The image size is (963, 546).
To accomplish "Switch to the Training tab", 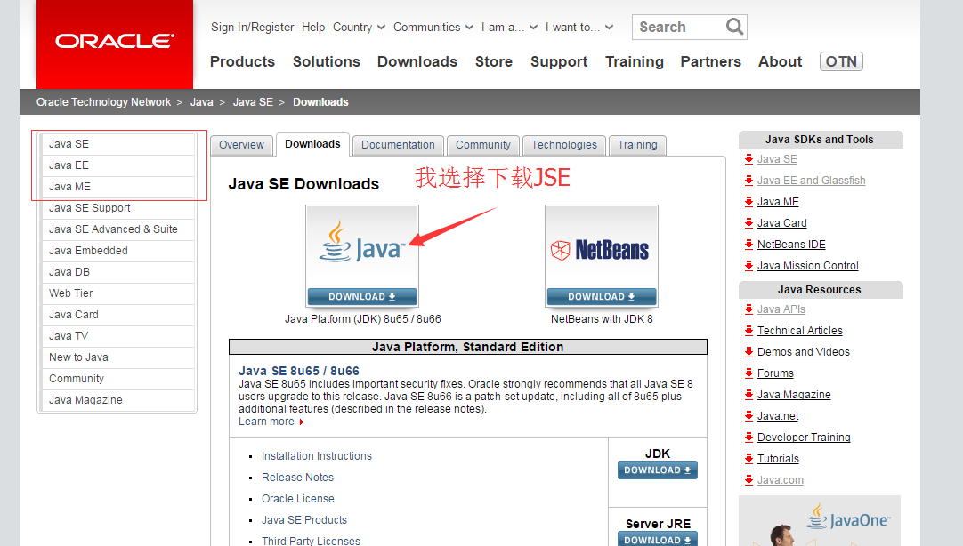I will (637, 145).
